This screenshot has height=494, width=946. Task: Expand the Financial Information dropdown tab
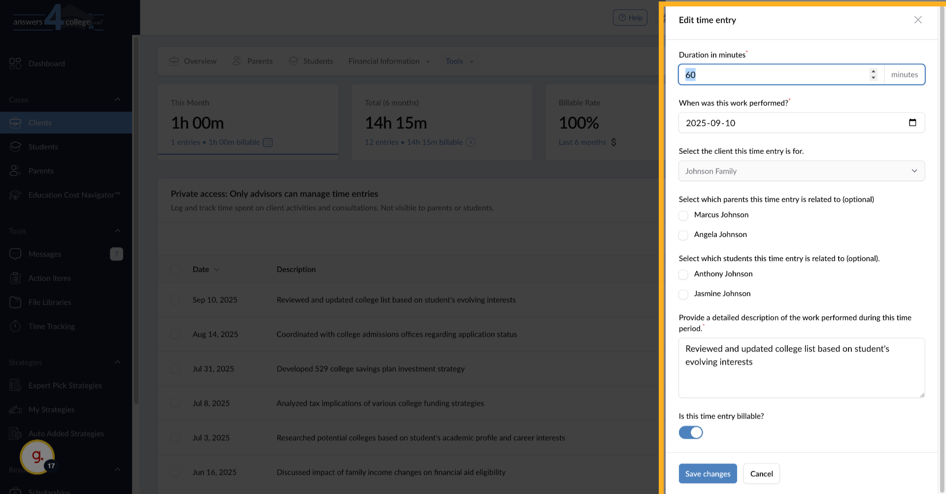click(389, 62)
